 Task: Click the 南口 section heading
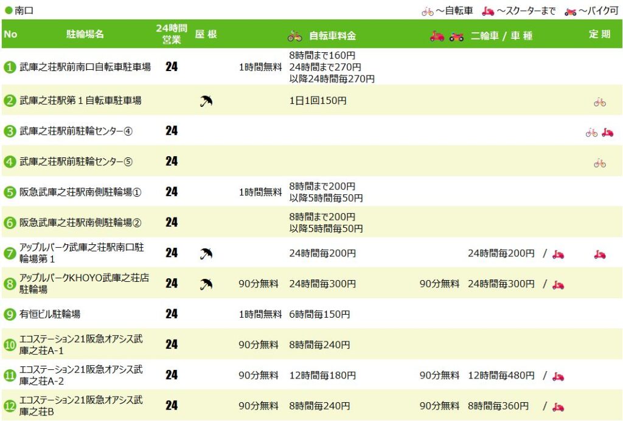(24, 10)
